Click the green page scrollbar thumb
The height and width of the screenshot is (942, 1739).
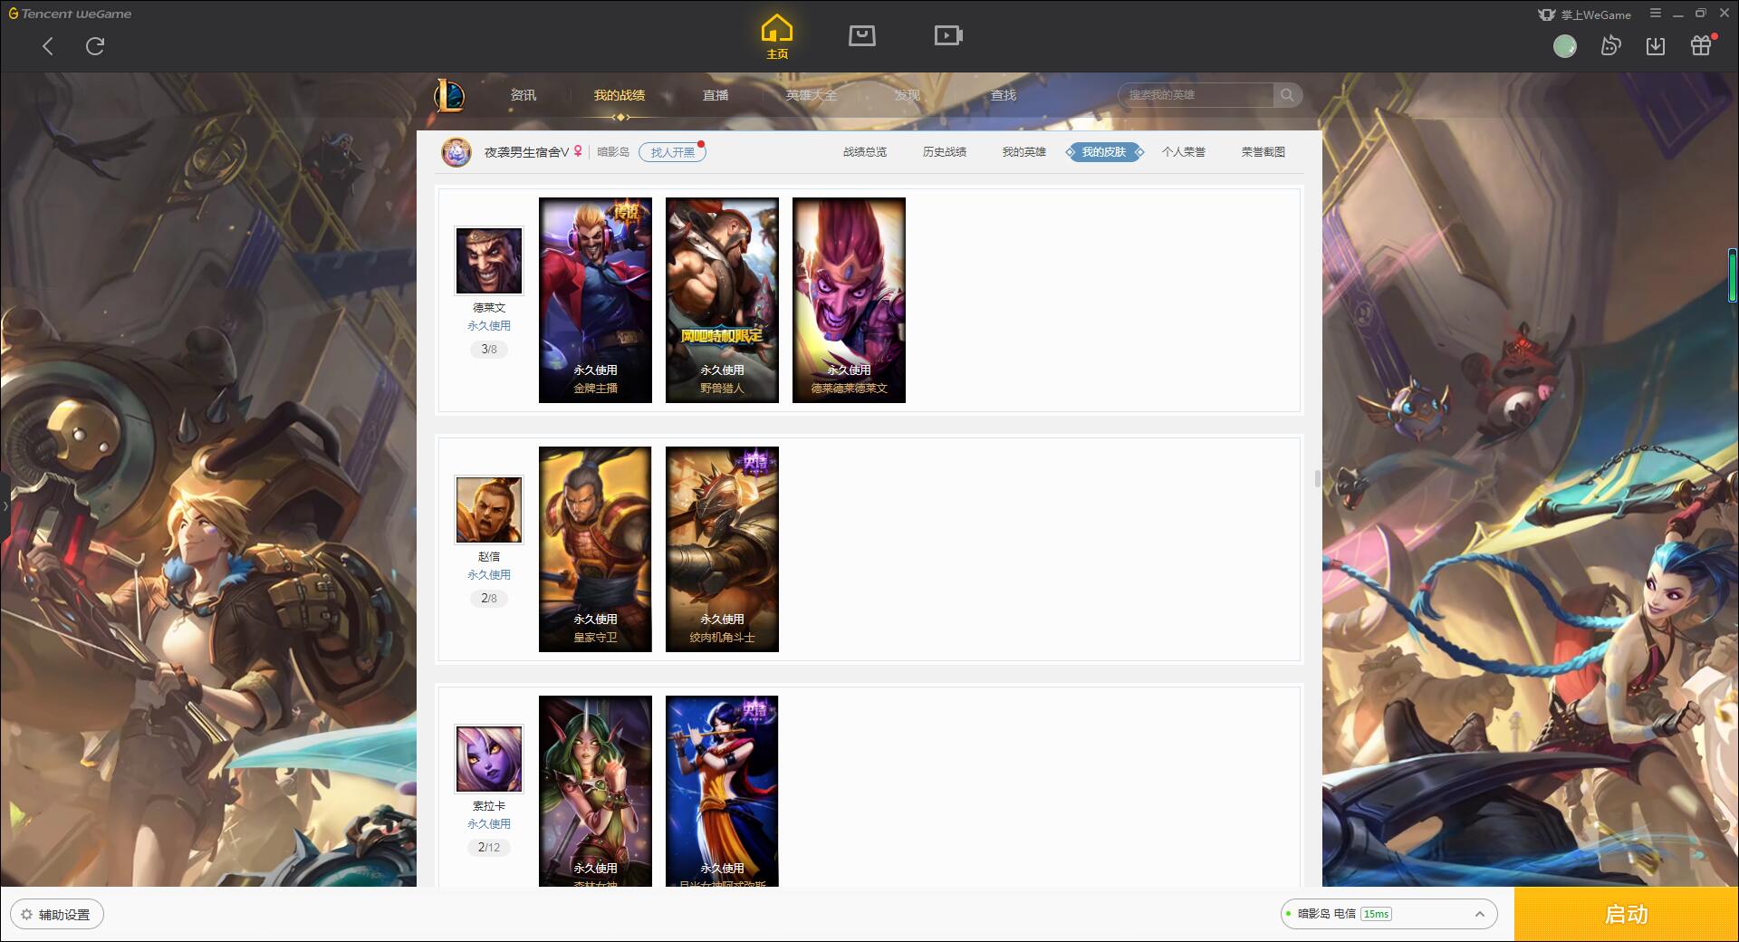tap(1732, 275)
